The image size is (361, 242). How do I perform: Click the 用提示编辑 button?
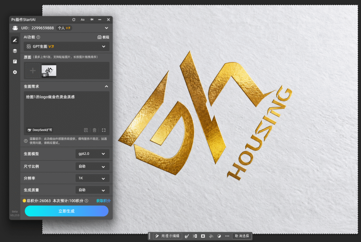(x=167, y=236)
